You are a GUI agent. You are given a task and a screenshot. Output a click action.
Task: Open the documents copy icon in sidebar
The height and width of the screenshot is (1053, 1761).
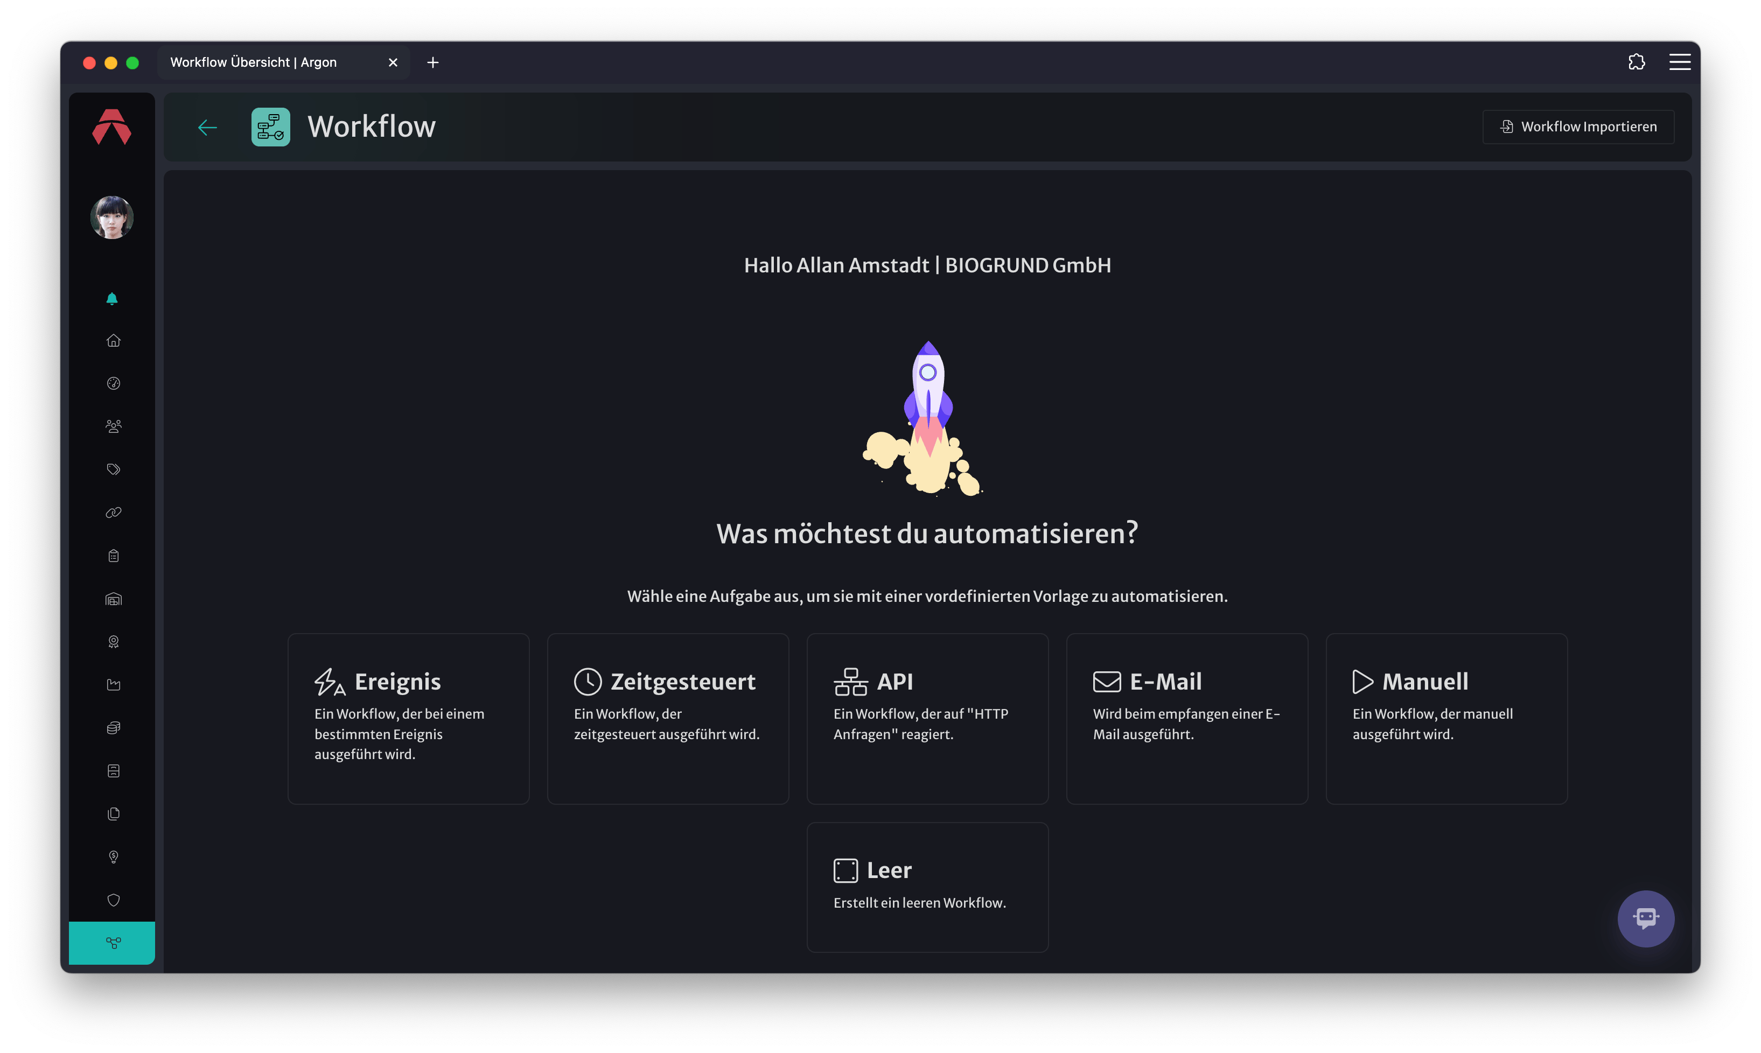[x=113, y=814]
